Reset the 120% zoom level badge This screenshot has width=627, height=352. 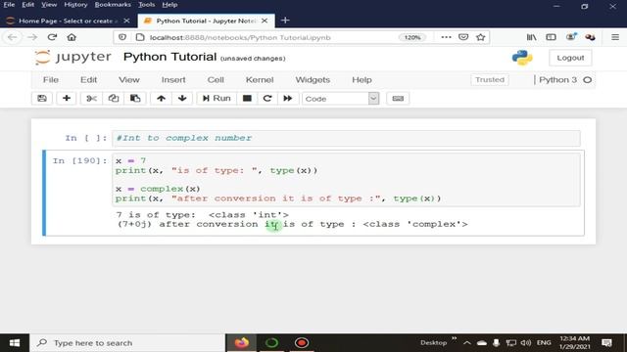point(412,37)
